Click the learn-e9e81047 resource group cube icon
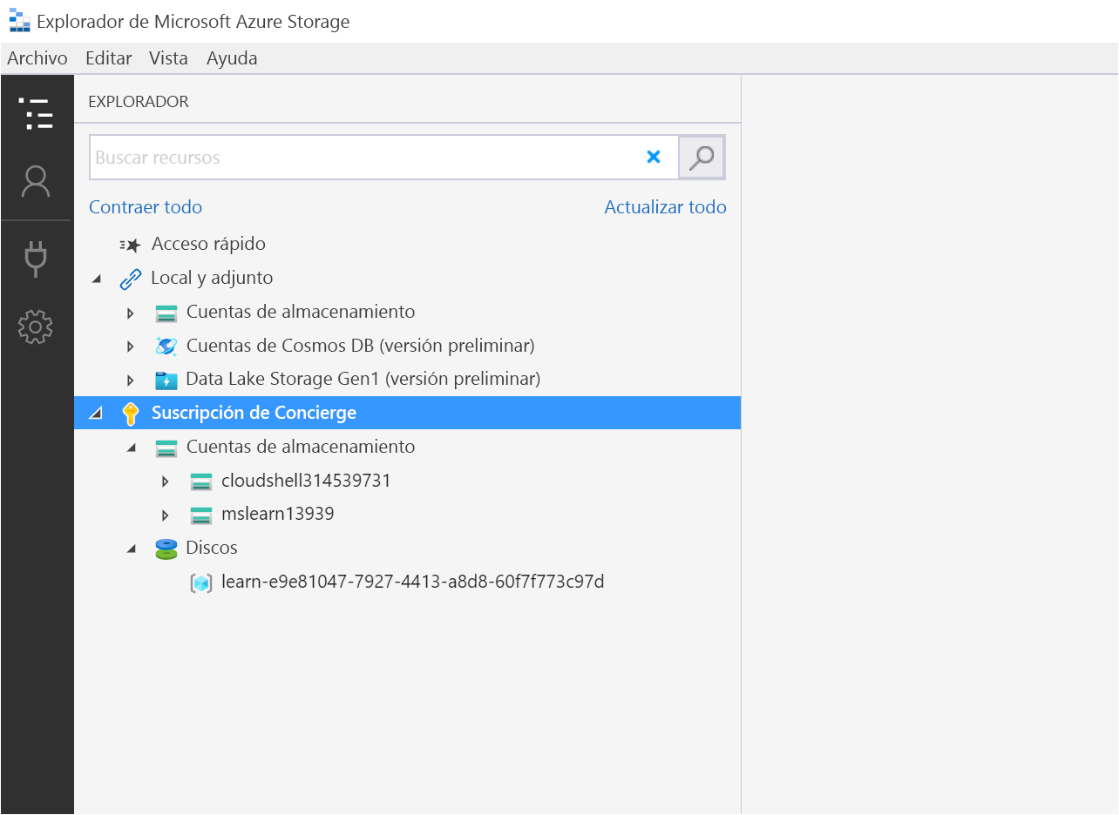 pos(201,583)
